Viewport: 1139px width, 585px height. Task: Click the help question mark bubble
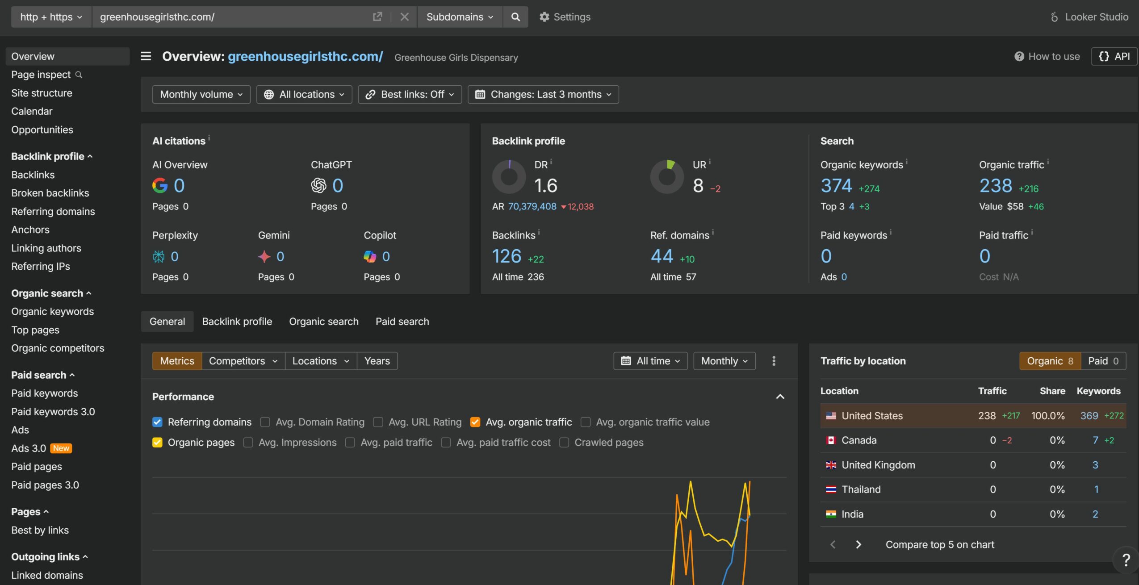click(1126, 559)
